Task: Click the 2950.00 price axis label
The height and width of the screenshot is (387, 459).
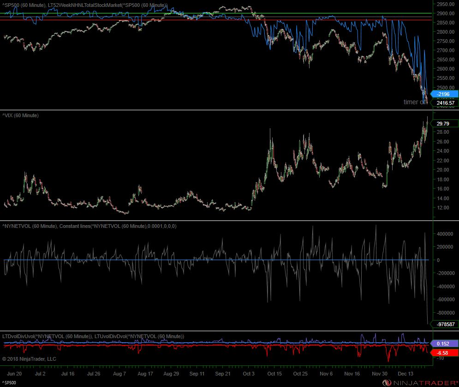Action: (446, 4)
